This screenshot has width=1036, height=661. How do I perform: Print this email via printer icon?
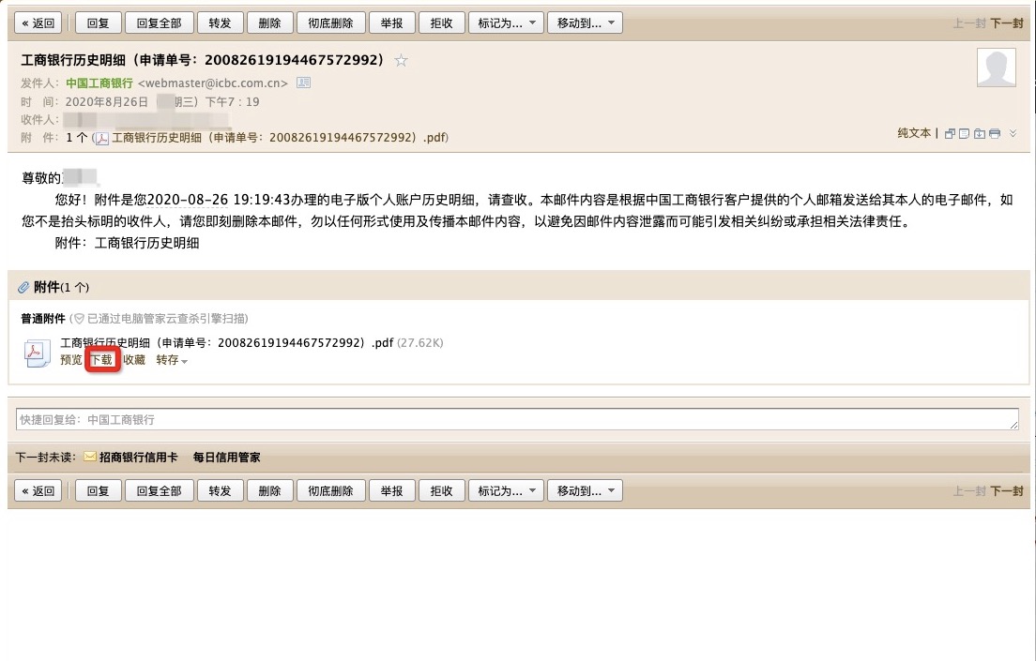995,133
